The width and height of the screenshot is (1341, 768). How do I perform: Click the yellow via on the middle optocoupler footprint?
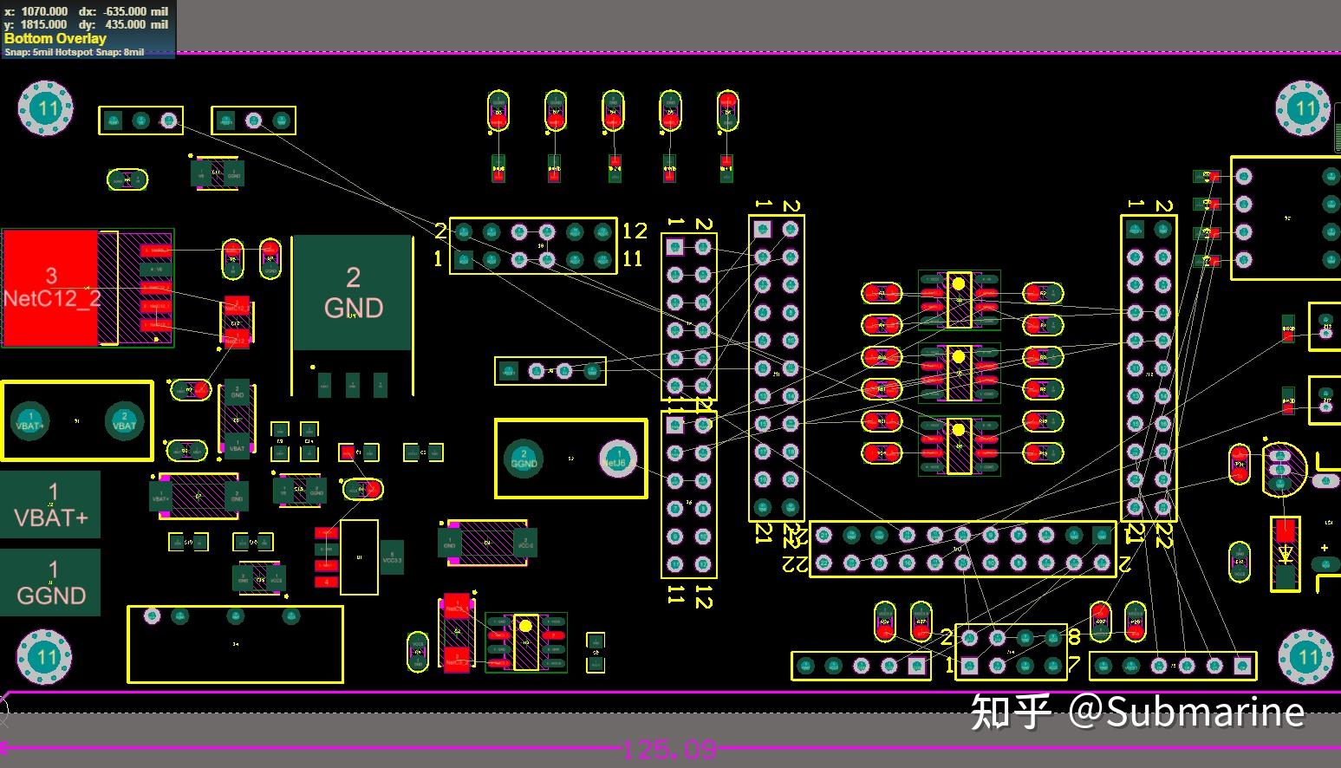[x=957, y=356]
